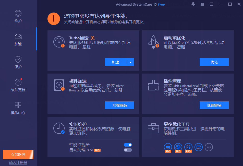Select the 加速 sidebar tab

(18, 40)
